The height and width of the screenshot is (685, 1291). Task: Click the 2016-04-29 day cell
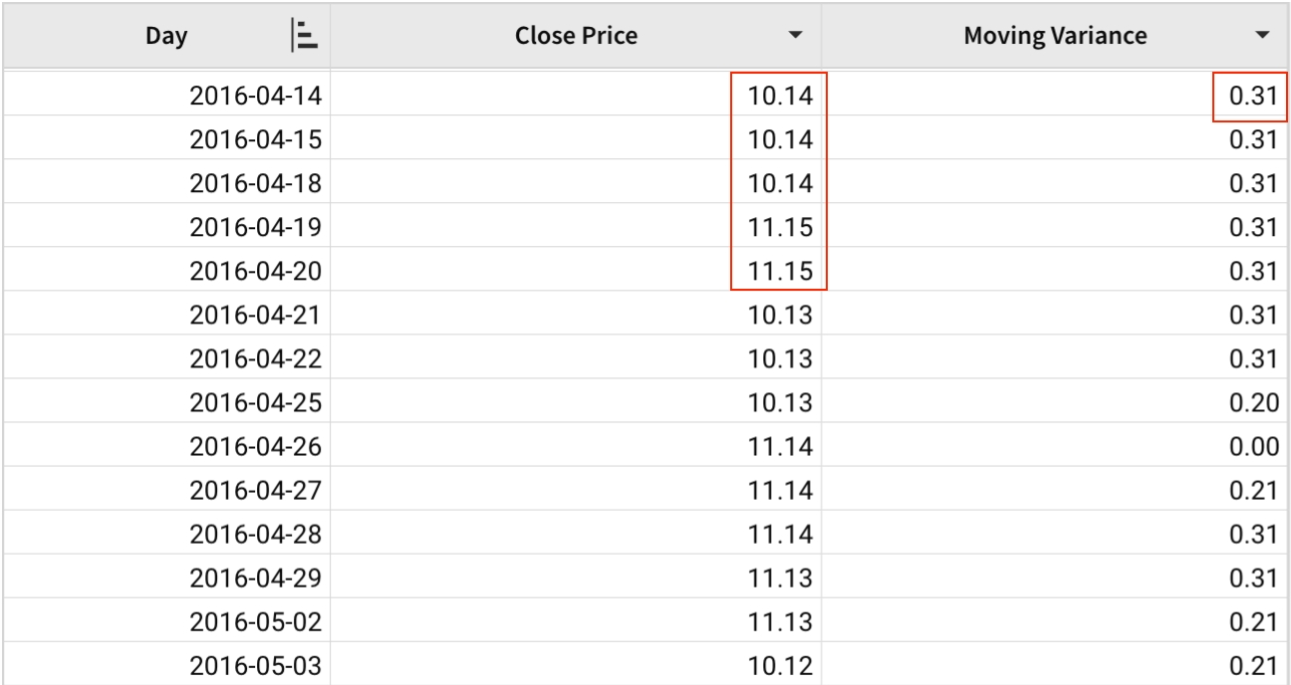point(257,577)
